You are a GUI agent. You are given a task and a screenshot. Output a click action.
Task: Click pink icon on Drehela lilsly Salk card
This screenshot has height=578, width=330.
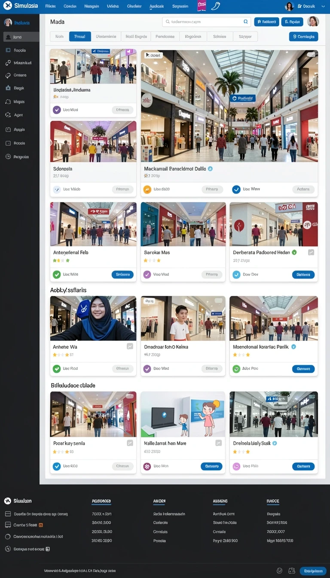click(236, 466)
